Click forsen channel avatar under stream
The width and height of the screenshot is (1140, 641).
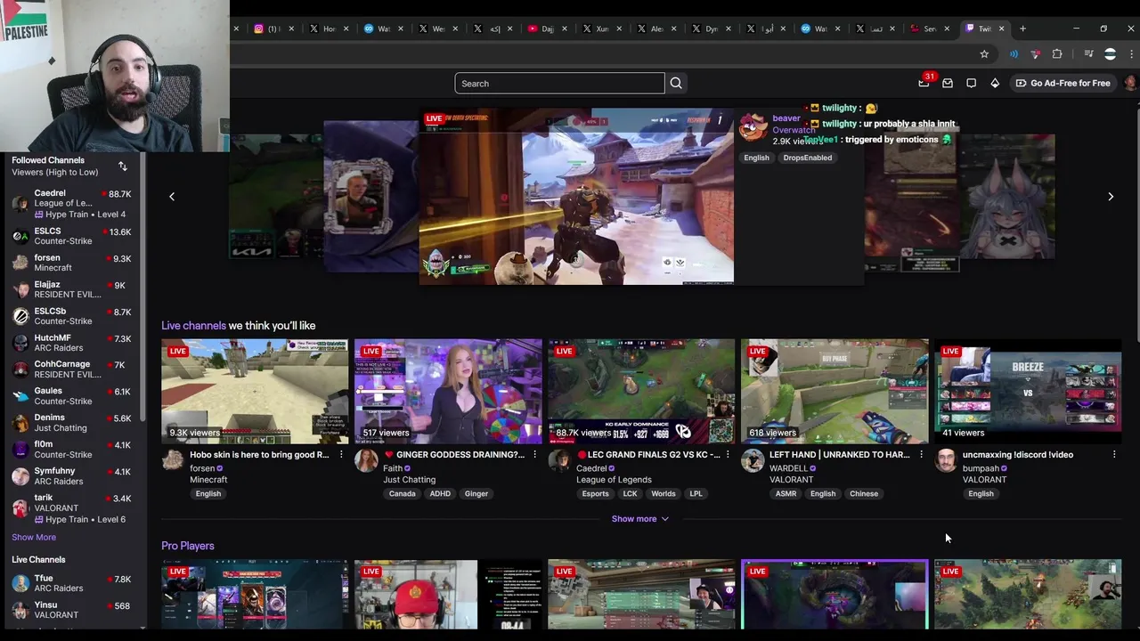coord(173,460)
